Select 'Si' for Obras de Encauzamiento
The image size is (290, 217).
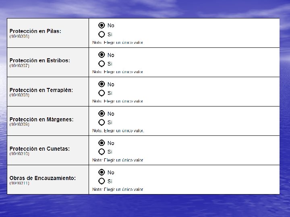point(102,181)
